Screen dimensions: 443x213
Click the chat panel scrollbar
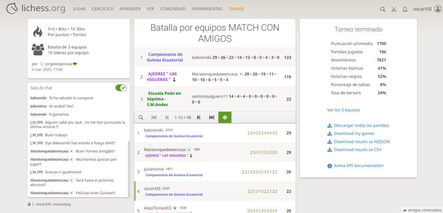(128, 168)
